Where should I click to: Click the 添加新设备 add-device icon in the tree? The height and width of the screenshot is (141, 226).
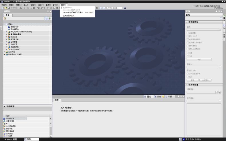tap(9, 27)
